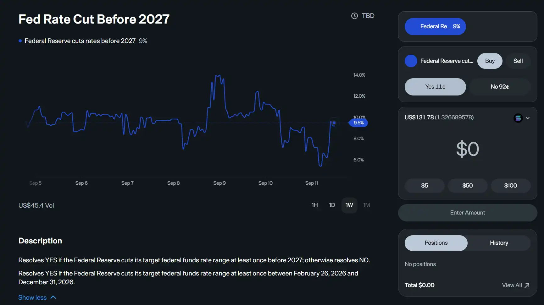This screenshot has width=544, height=305.
Task: Click the View All arrow icon
Action: tap(527, 286)
